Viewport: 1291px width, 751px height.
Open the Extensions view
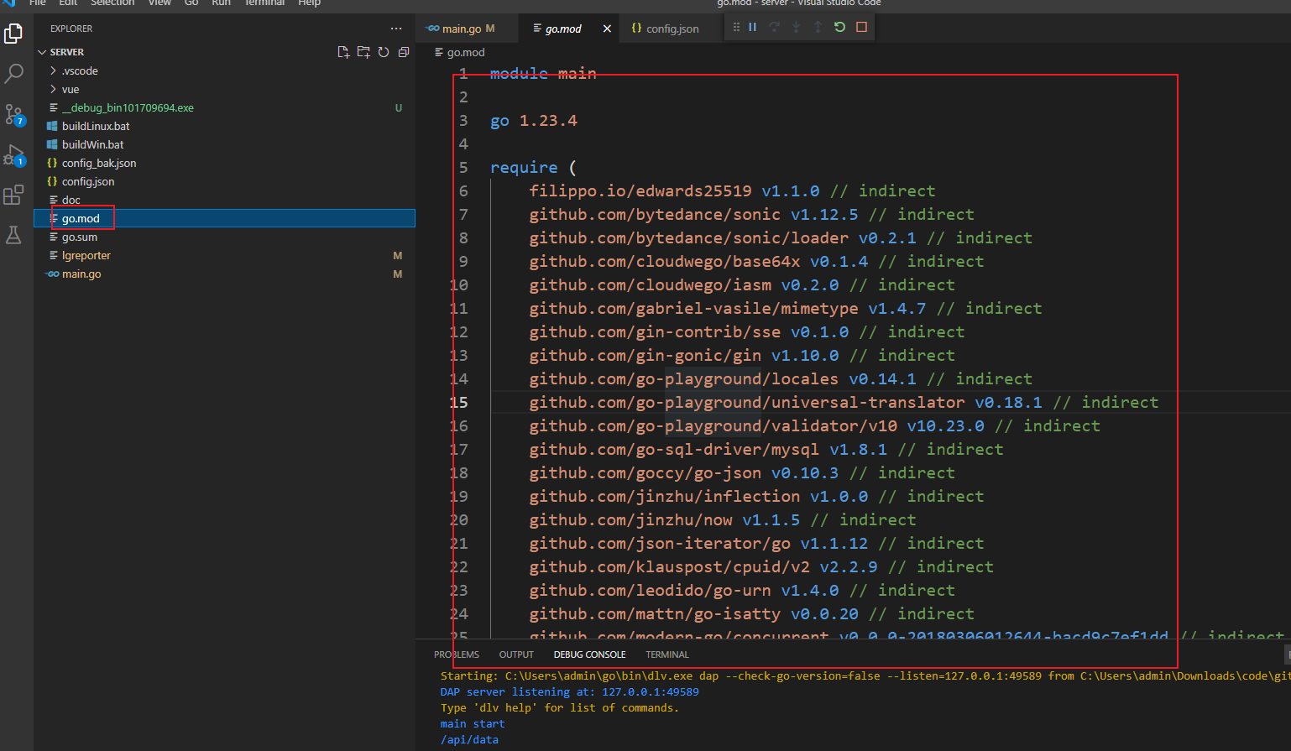coord(13,195)
